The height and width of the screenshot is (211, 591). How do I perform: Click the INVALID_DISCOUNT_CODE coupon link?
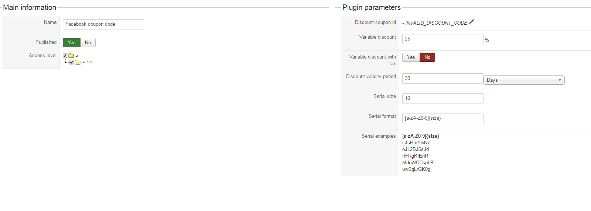436,23
